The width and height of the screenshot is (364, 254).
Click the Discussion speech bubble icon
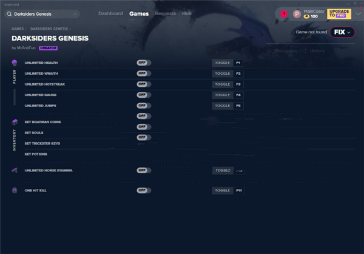(269, 50)
